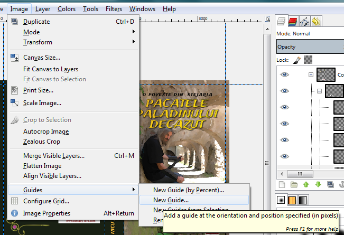Click the layers horizontal scrollbar thumb
The image size is (344, 235).
tap(300, 174)
